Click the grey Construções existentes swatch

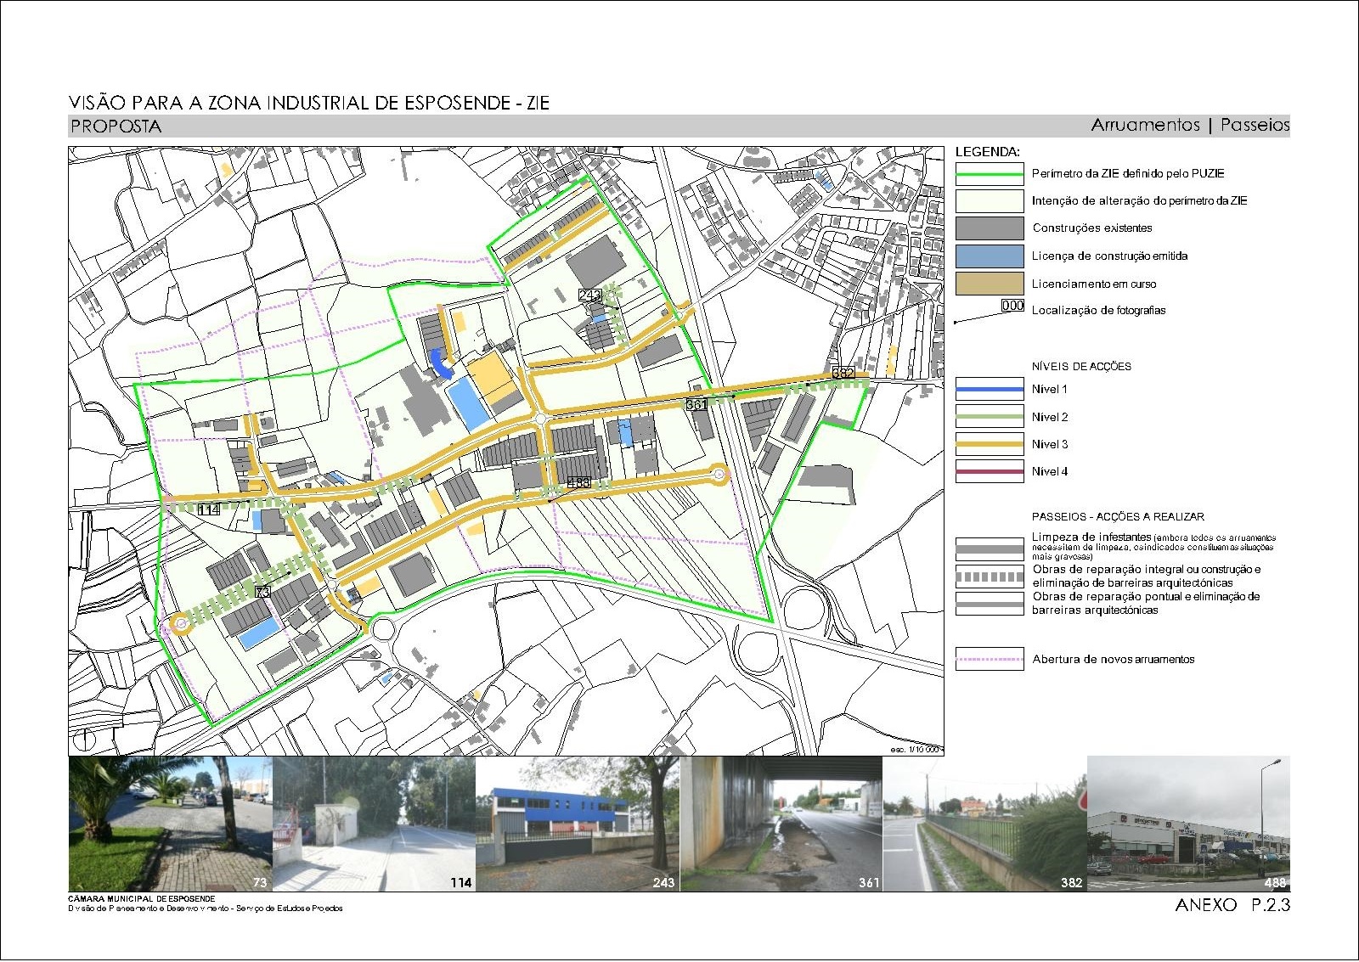click(x=990, y=228)
